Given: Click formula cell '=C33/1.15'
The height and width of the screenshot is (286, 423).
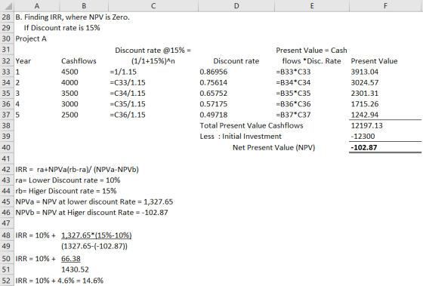Looking at the screenshot, I should pos(128,82).
